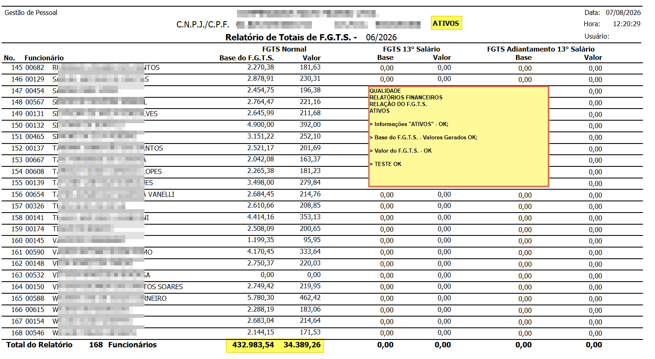Screen dimensions: 655x359
Task: Click FGTS value 201,69 in row 152
Action: point(310,148)
